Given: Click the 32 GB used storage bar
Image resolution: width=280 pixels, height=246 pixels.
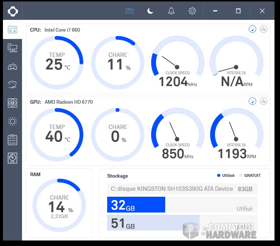Looking at the screenshot, I should click(136, 205).
